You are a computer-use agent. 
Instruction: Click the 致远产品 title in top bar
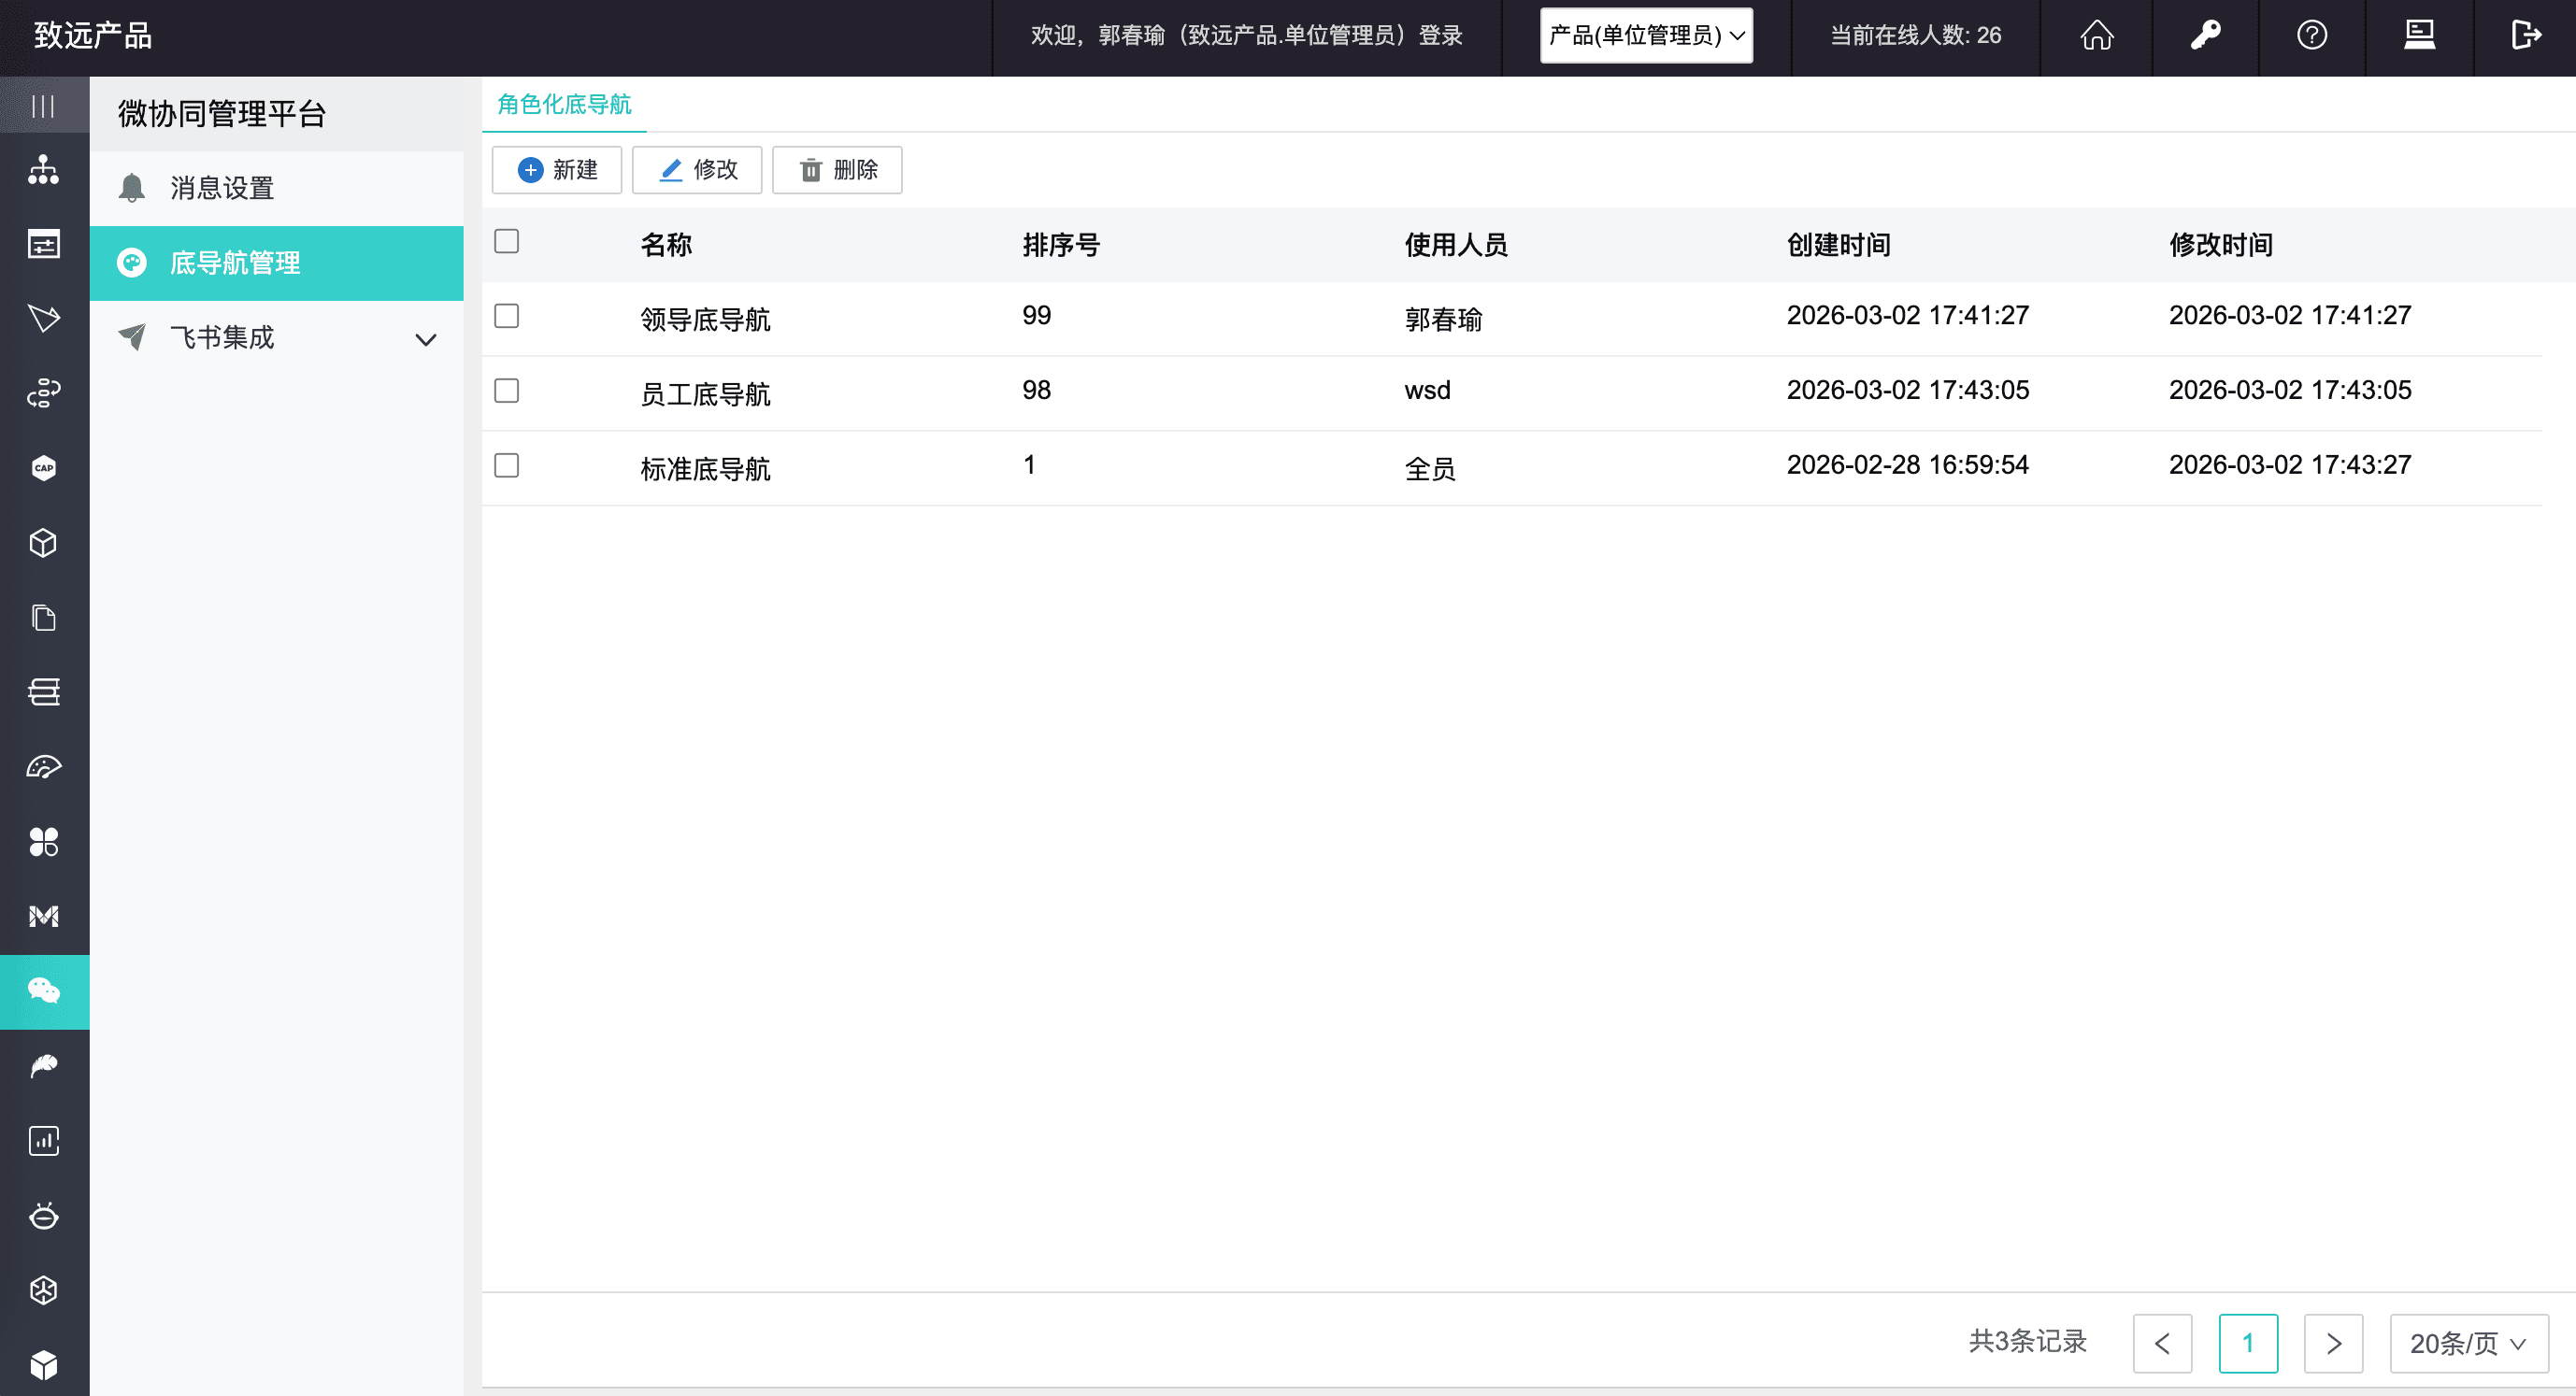(x=93, y=35)
